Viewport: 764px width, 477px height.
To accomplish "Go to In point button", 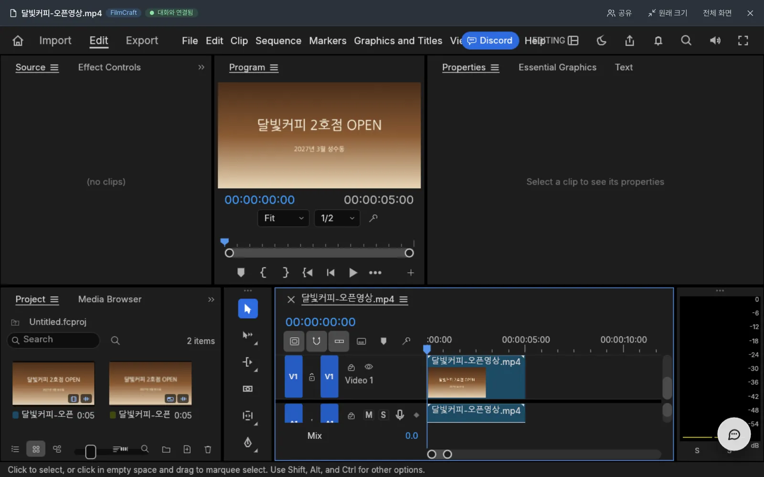I will click(x=308, y=272).
